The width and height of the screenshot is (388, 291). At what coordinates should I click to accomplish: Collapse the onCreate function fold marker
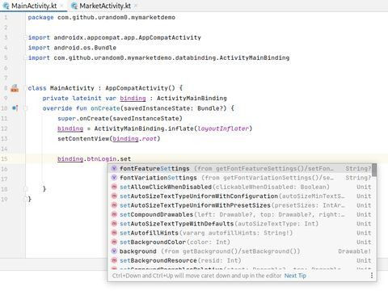(x=25, y=108)
